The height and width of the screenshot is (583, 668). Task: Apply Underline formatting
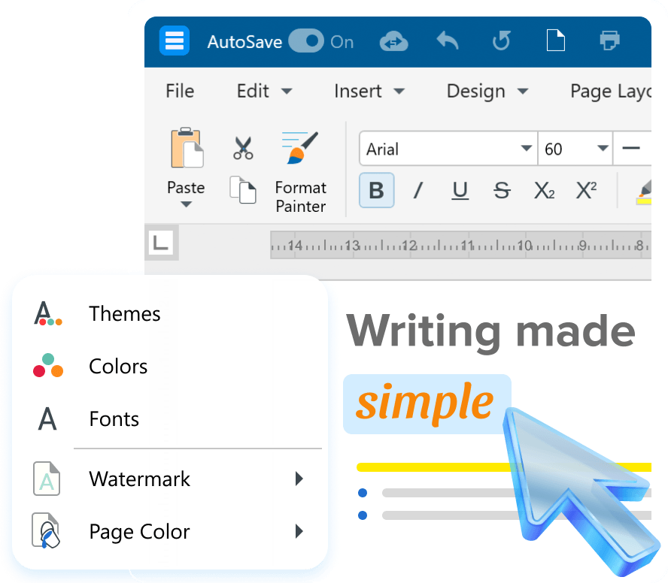tap(460, 191)
